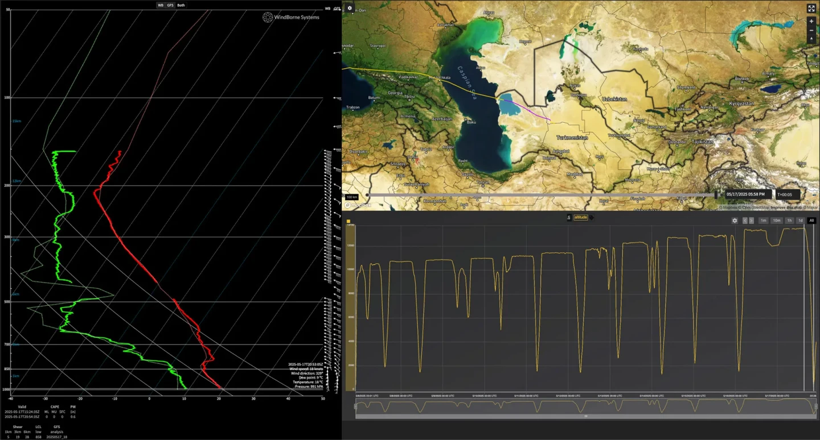Click the vertical cursor line on altitude chart
This screenshot has width=820, height=440.
point(805,307)
